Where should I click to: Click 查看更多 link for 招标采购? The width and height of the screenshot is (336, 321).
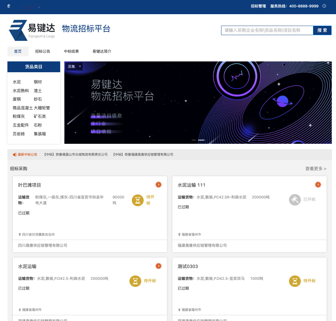pyautogui.click(x=315, y=168)
